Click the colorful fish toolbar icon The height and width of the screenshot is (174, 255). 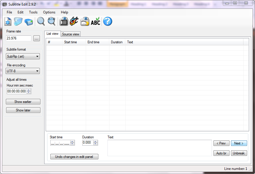point(74,22)
